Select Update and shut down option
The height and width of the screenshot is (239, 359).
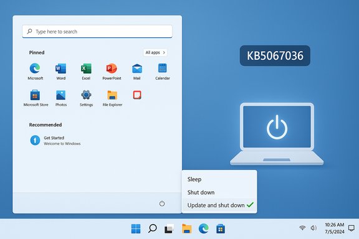coord(219,205)
